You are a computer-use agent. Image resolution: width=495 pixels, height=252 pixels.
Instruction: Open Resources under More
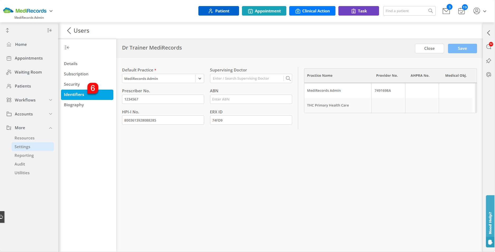24,138
